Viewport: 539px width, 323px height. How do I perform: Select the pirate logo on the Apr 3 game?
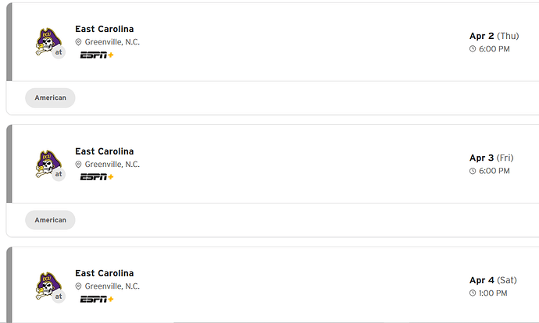[x=47, y=162]
